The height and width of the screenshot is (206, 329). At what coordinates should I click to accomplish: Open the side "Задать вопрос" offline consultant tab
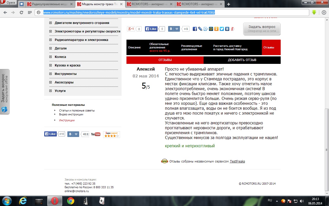click(x=5, y=91)
